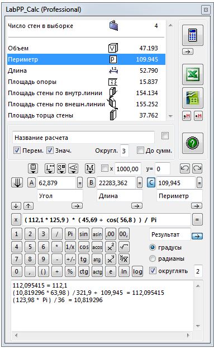Click the percent key
Screen dimensions: 214x348
(70, 271)
